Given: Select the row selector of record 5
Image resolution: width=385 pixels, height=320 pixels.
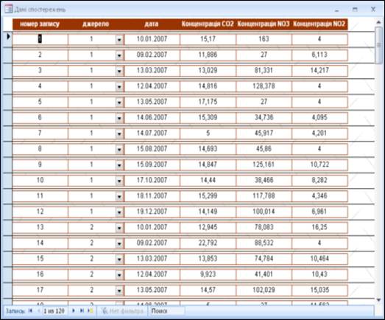Looking at the screenshot, I should click(7, 102).
